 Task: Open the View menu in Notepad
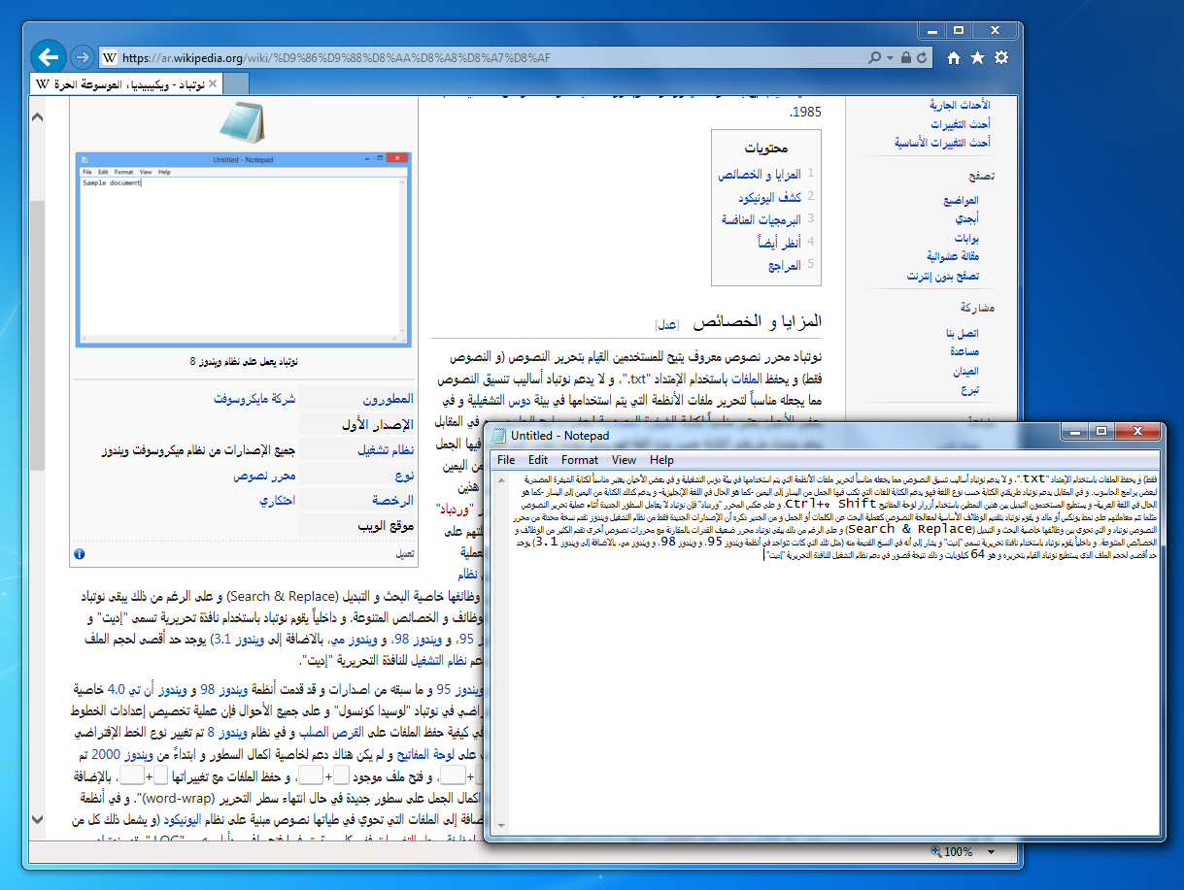625,460
